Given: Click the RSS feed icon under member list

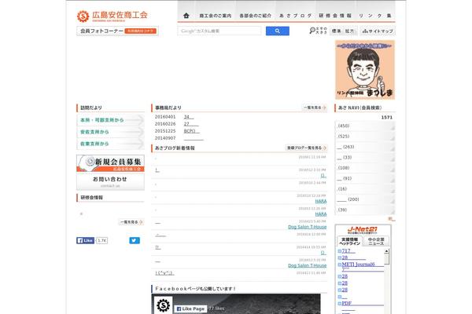Looking at the screenshot, I should (391, 219).
